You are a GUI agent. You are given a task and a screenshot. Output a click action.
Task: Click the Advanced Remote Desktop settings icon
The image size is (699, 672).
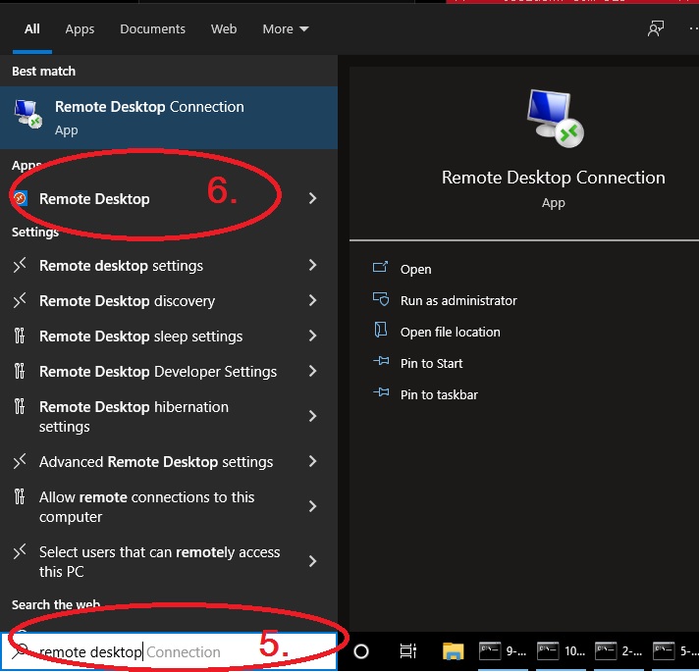[20, 461]
